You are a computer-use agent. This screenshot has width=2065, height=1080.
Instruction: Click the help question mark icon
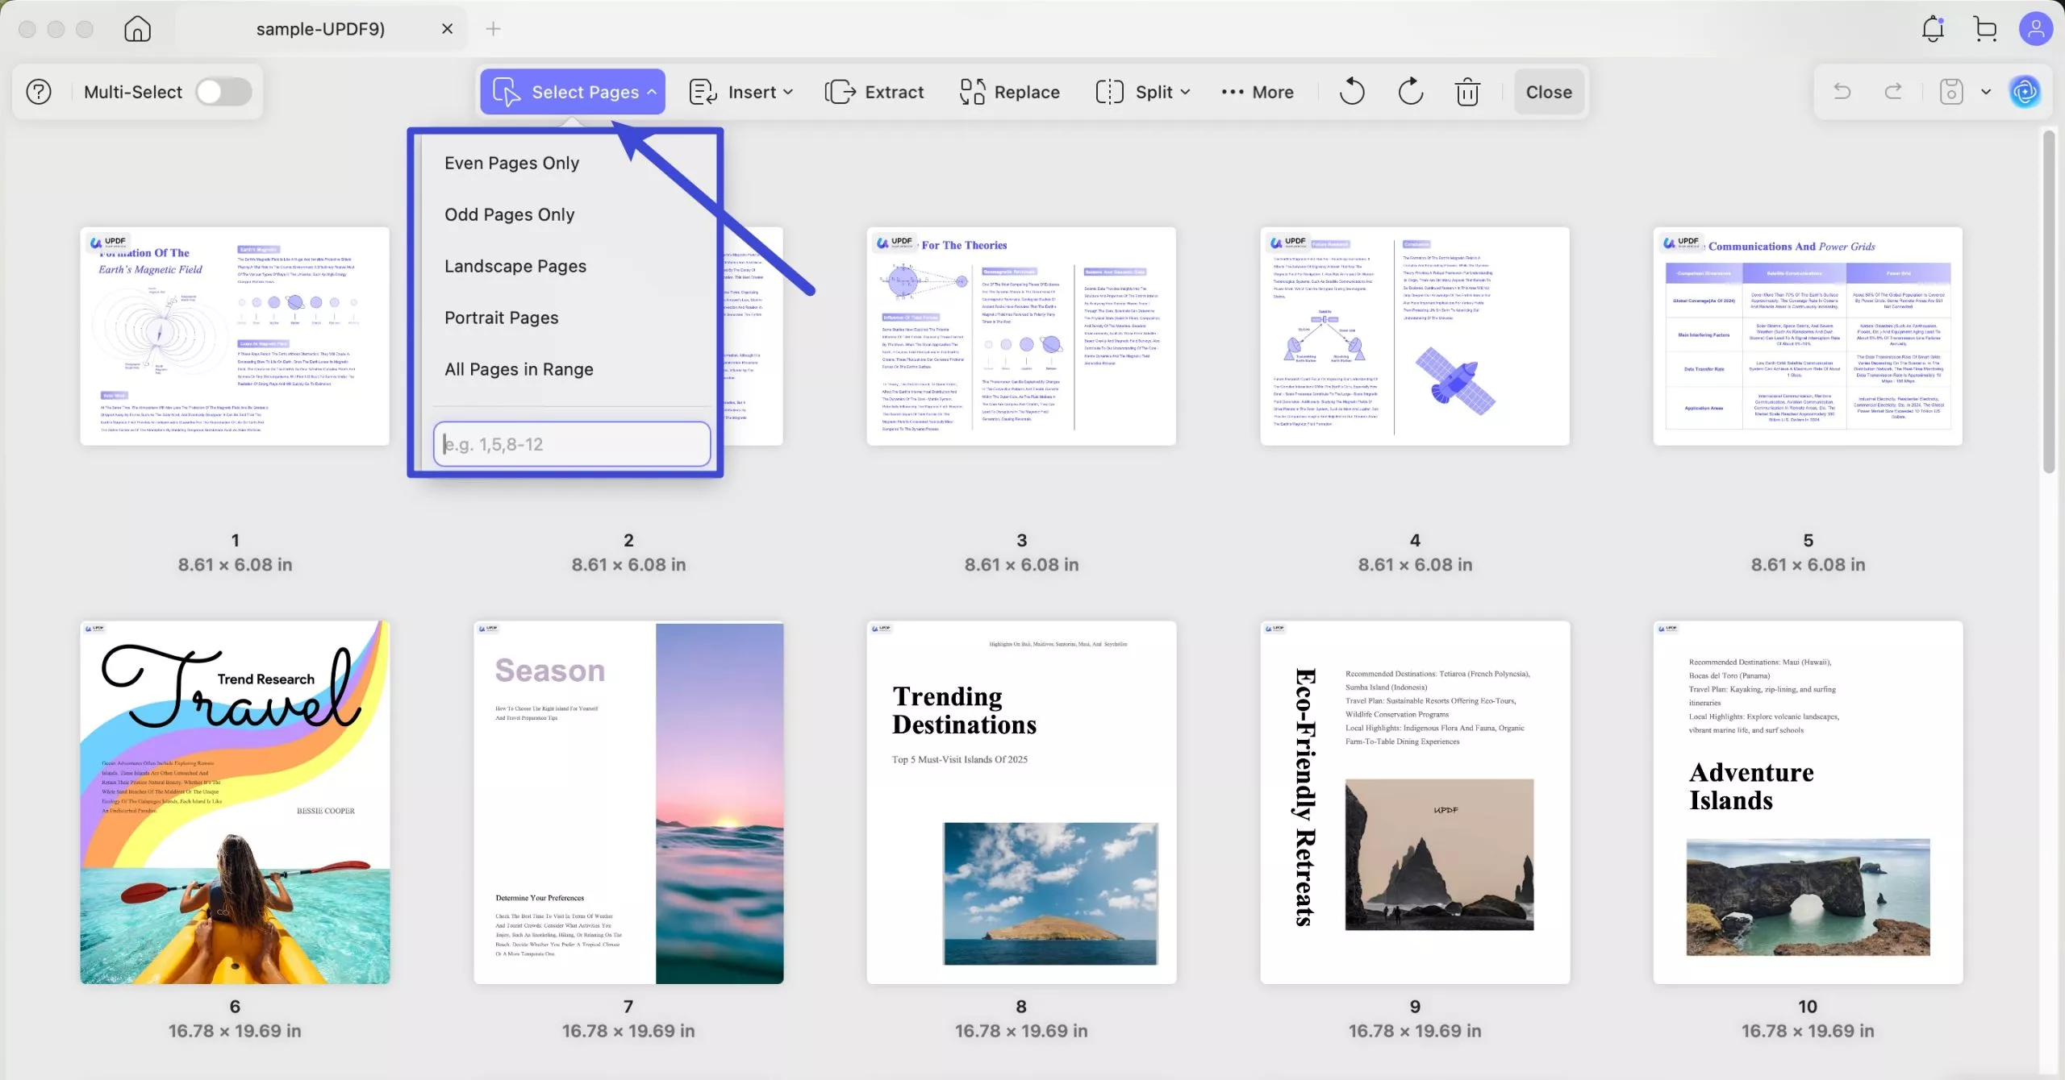point(39,92)
